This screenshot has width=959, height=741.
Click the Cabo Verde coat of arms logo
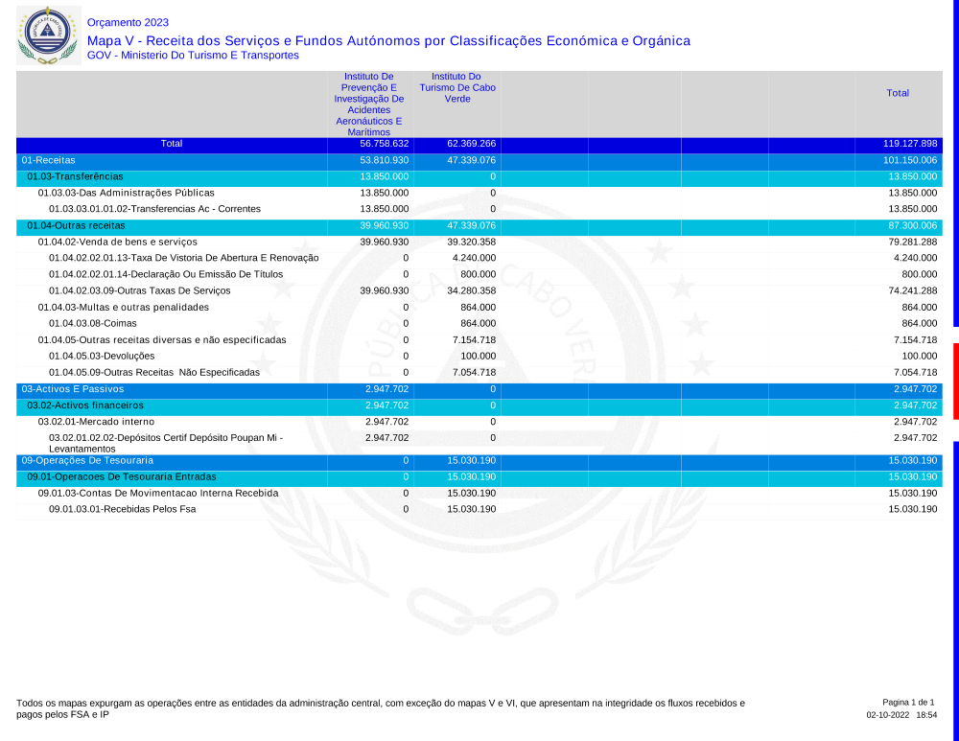coord(48,35)
